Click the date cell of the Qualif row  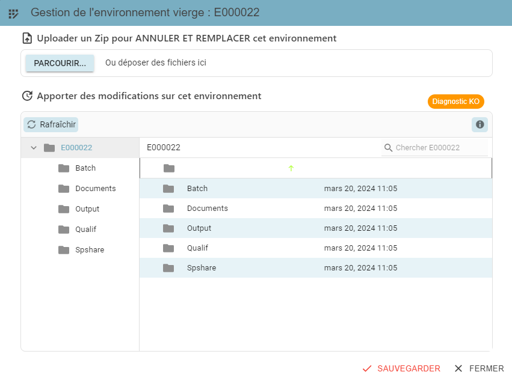[x=360, y=248]
